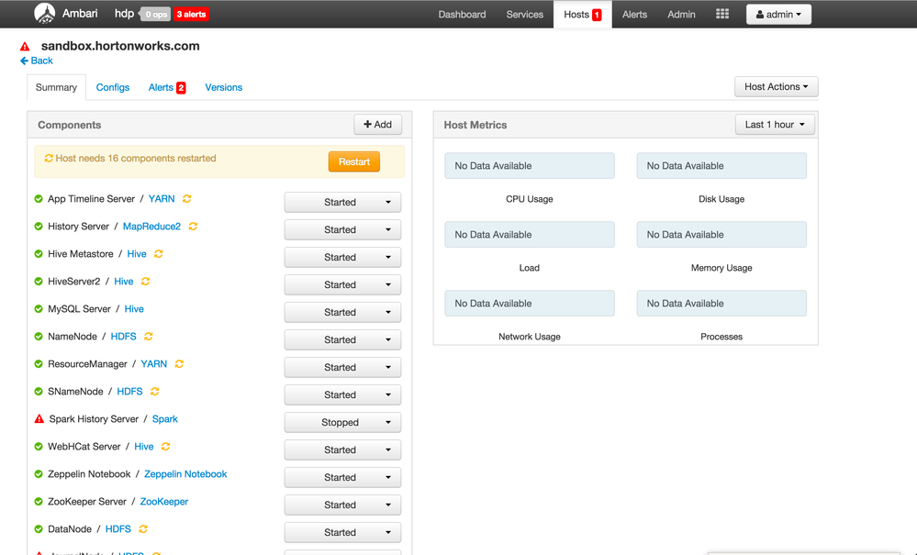Open DataNode Started dropdown

pyautogui.click(x=342, y=532)
